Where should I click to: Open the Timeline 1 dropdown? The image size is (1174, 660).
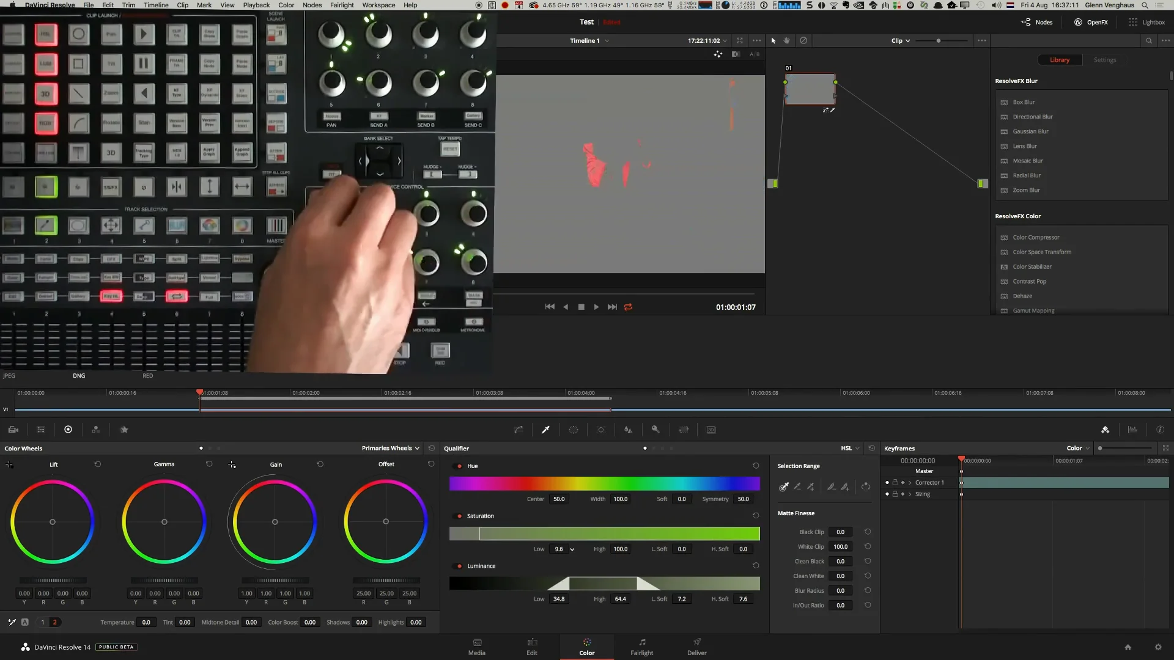pos(589,40)
